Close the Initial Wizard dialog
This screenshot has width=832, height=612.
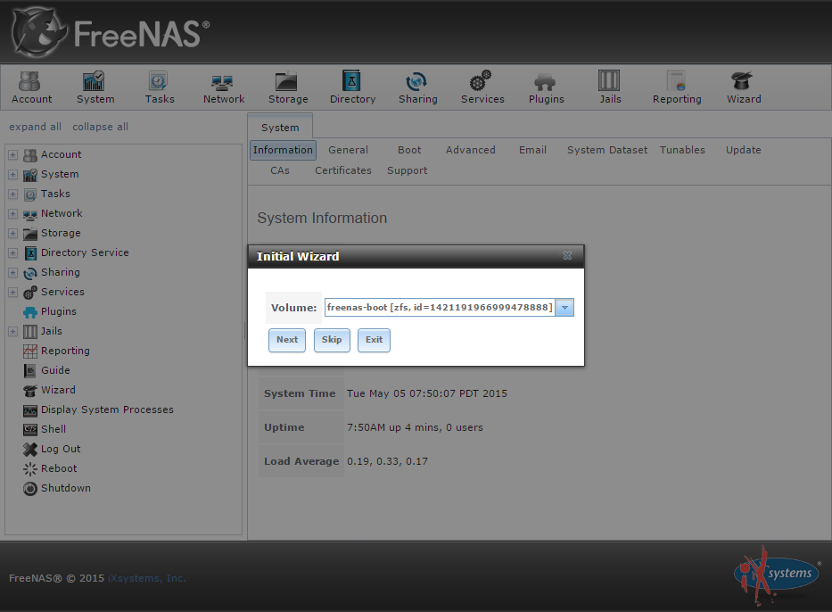pos(567,256)
